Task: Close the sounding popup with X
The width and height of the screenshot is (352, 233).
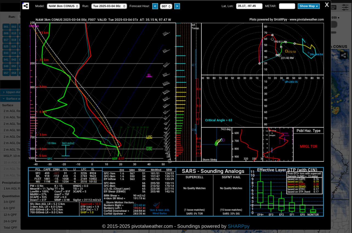Action: (327, 5)
